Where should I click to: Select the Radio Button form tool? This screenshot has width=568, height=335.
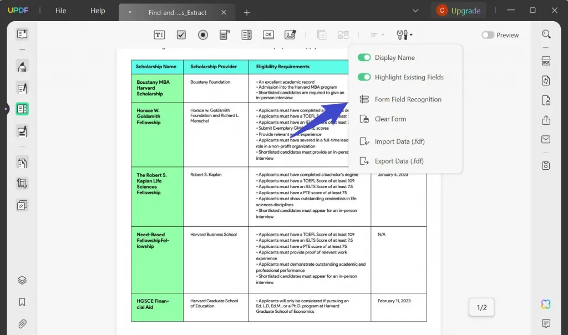(203, 35)
